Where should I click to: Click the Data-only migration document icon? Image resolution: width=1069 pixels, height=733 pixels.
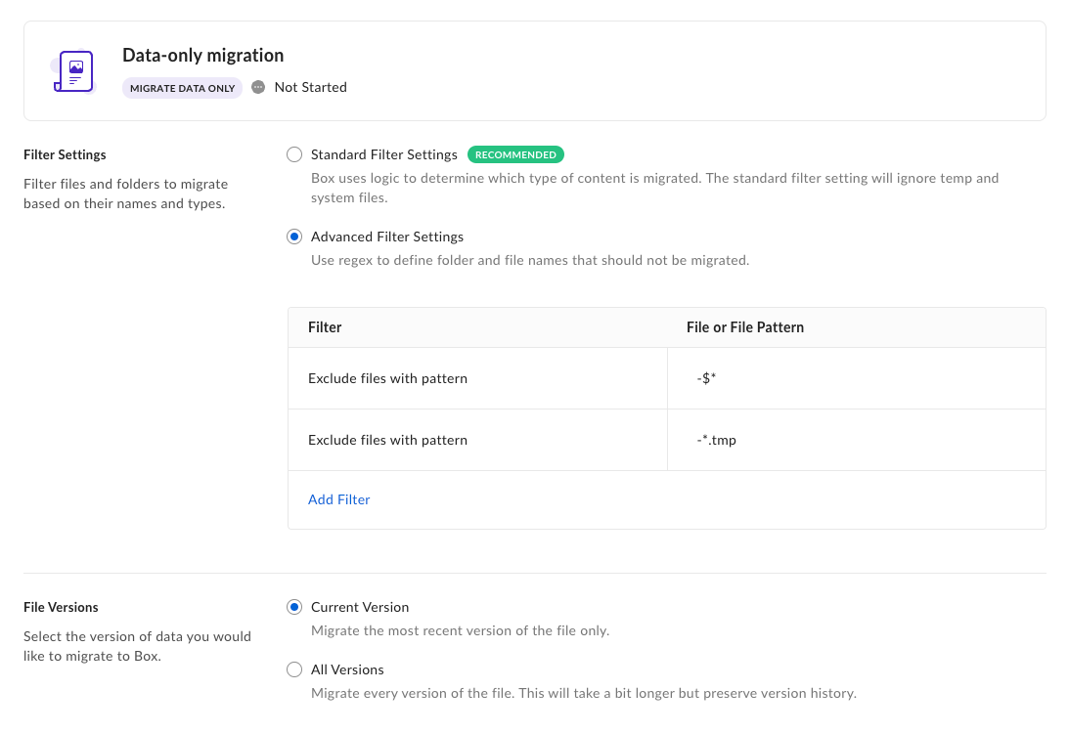coord(74,71)
